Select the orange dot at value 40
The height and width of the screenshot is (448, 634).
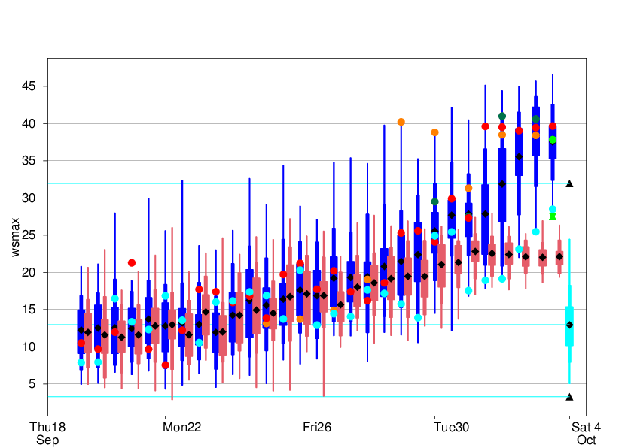tap(401, 122)
